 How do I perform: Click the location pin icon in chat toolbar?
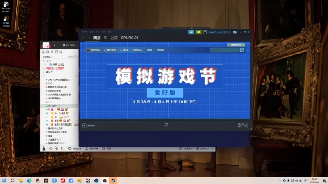[52, 52]
